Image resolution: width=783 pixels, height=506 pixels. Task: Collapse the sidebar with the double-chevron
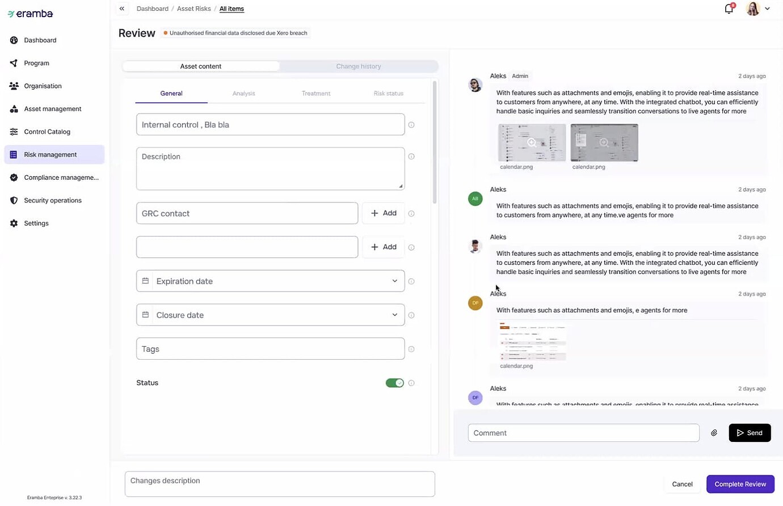(x=122, y=9)
